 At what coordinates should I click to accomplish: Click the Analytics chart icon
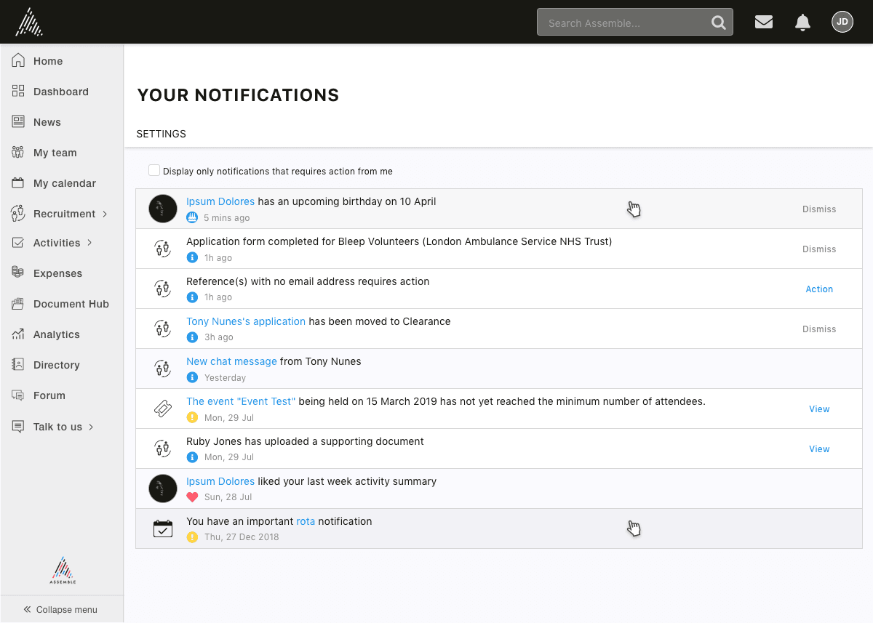[18, 334]
